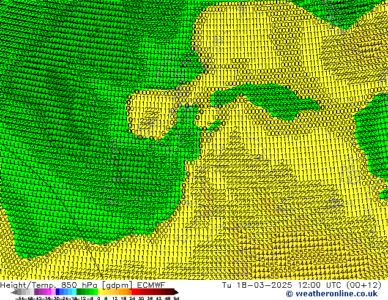Click the dark purple legend segment near -42
Screen dimensions: 388x300
pyautogui.click(x=36, y=292)
